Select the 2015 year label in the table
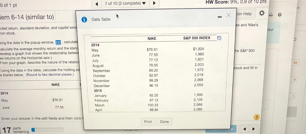Image resolution: width=306 pixels, height=134 pixels. click(98, 91)
